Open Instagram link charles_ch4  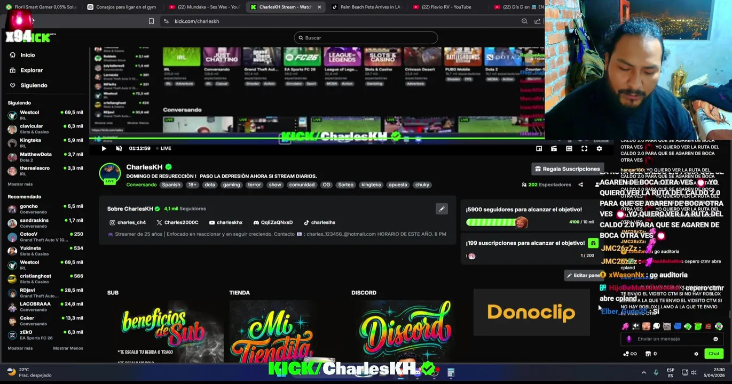[128, 222]
